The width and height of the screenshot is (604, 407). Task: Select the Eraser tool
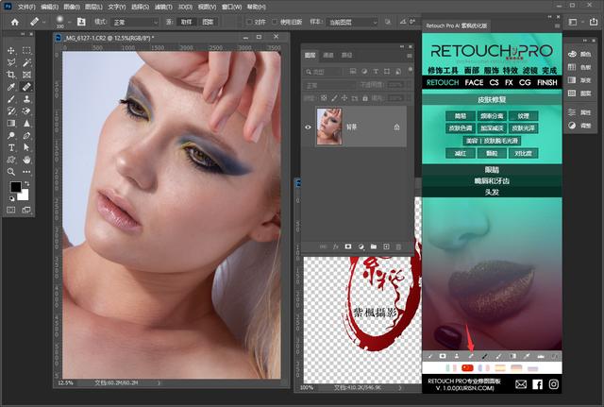click(x=26, y=111)
